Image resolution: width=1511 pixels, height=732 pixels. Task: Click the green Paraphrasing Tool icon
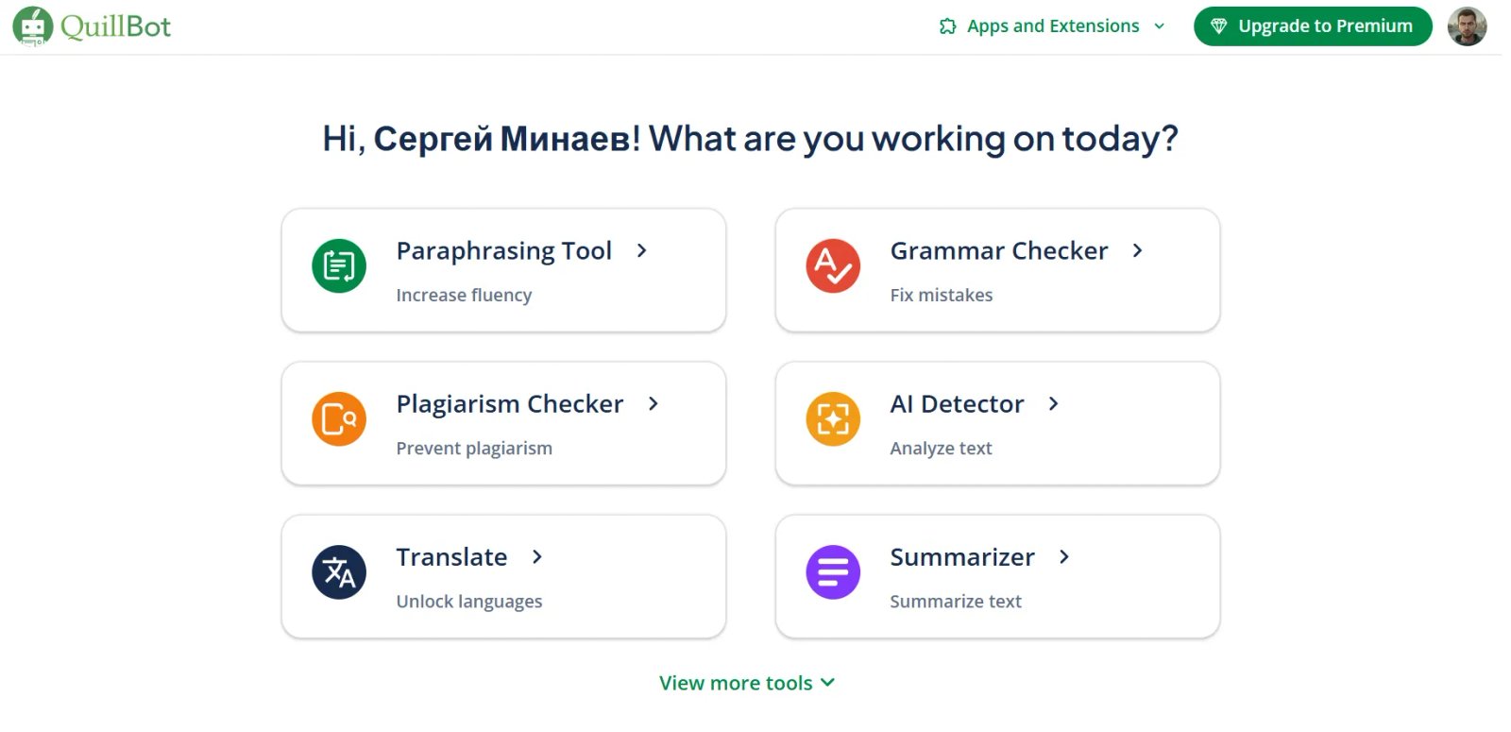(x=339, y=266)
